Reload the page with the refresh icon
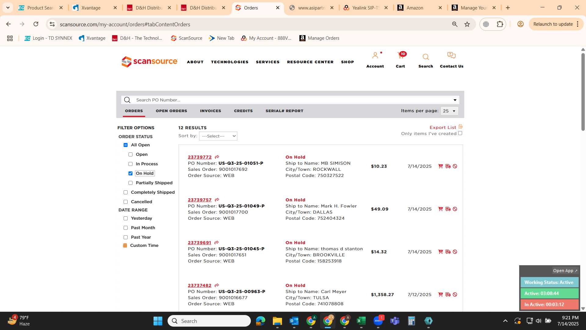This screenshot has height=330, width=586. (x=36, y=24)
